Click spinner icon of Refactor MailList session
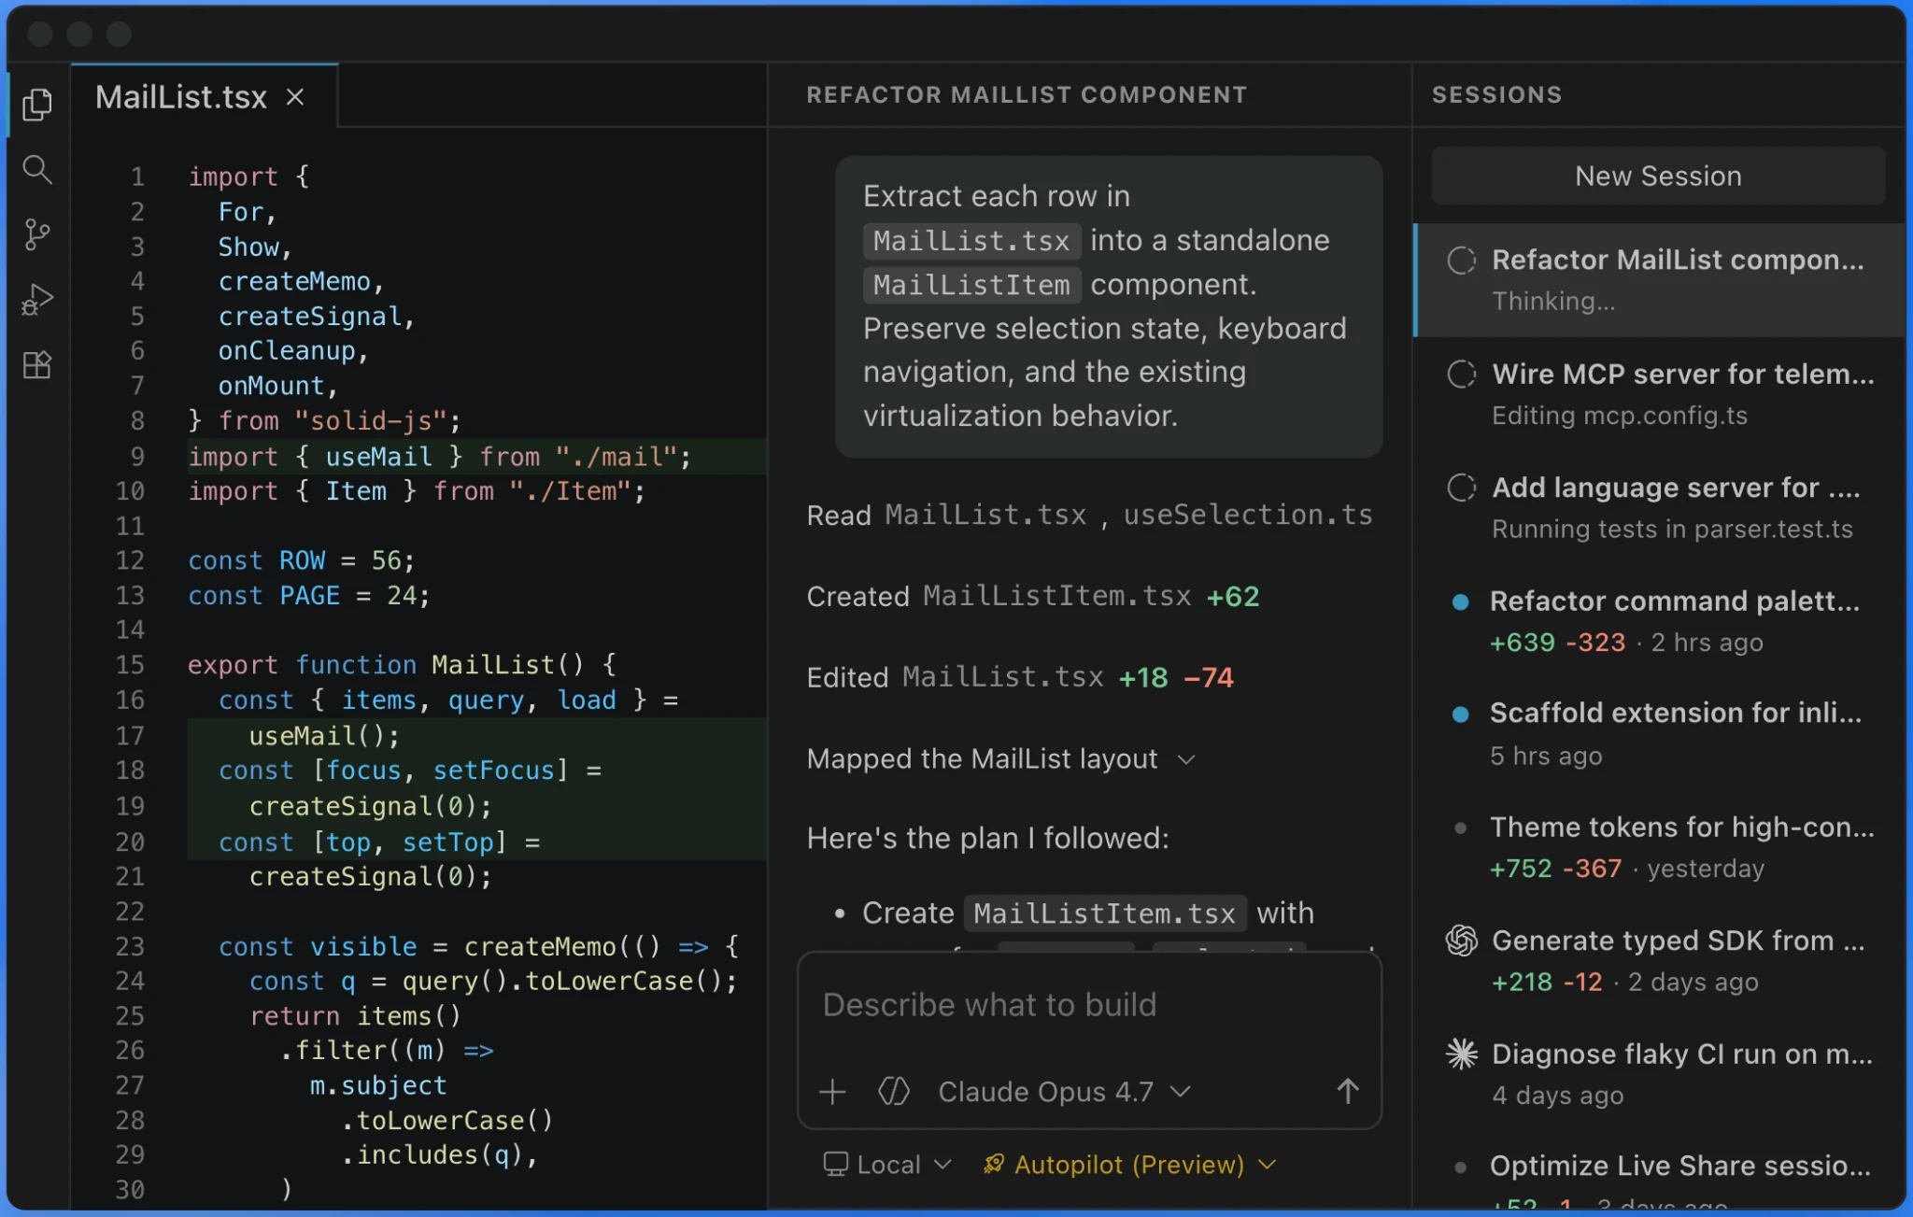 point(1462,261)
